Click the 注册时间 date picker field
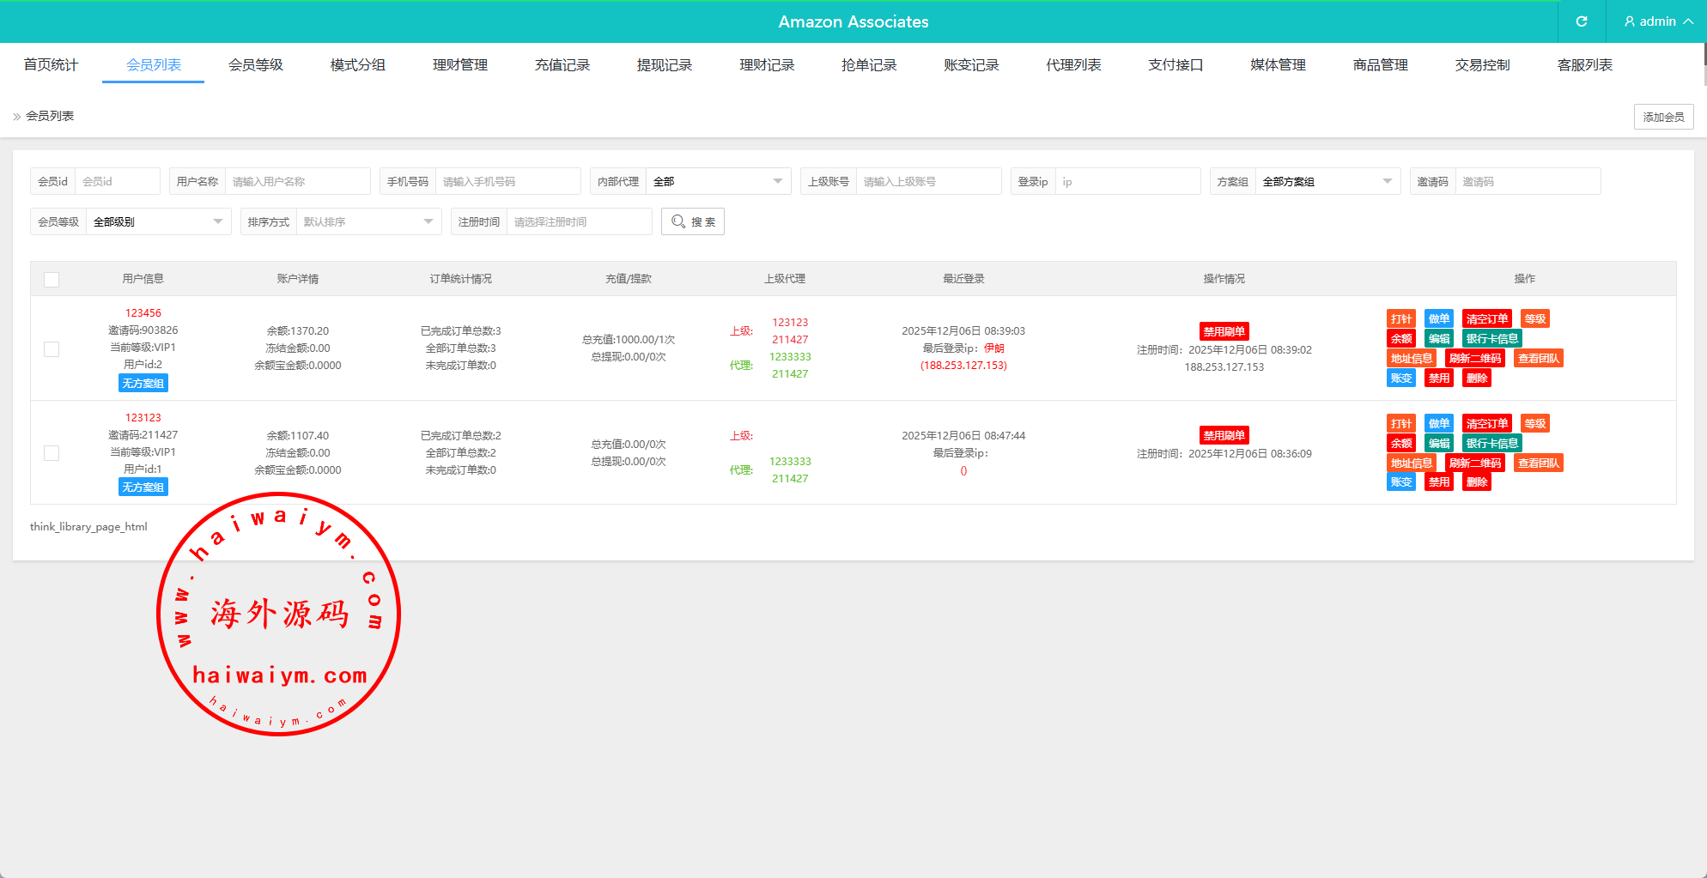1707x878 pixels. pyautogui.click(x=579, y=222)
